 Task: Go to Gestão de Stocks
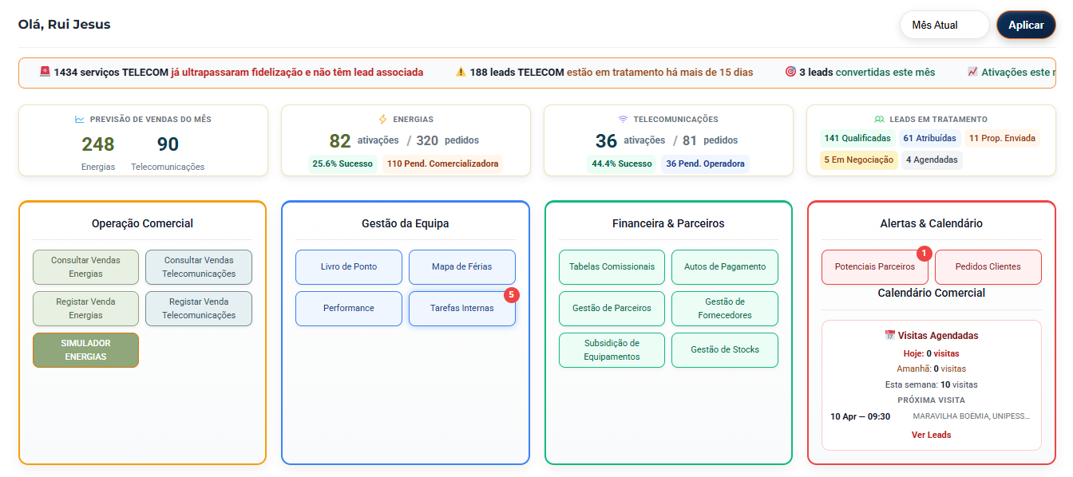point(724,350)
